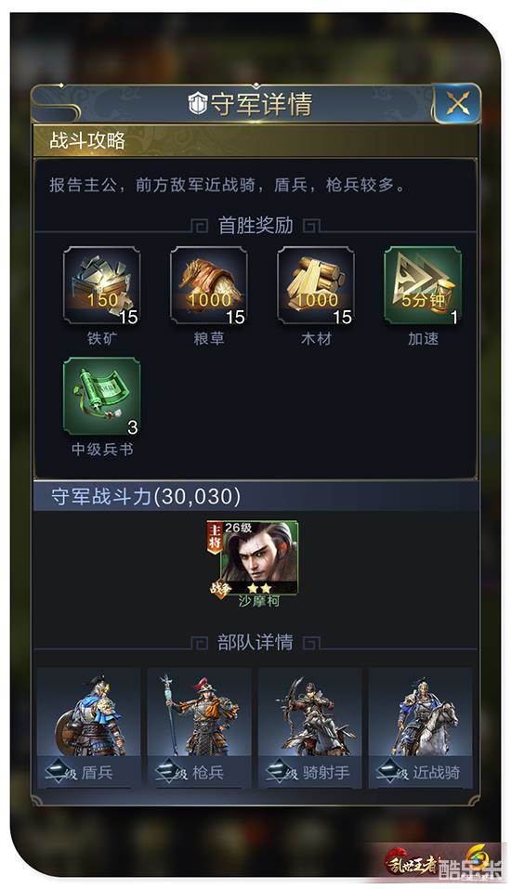Tap the 木材 wood reward icon
The image size is (511, 889).
click(316, 286)
